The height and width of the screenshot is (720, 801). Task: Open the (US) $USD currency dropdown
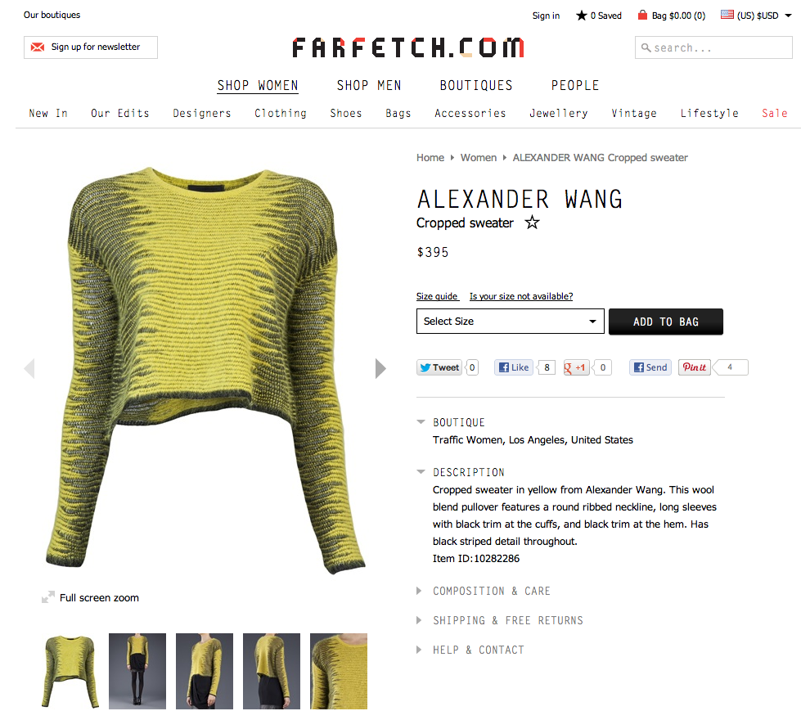(756, 16)
